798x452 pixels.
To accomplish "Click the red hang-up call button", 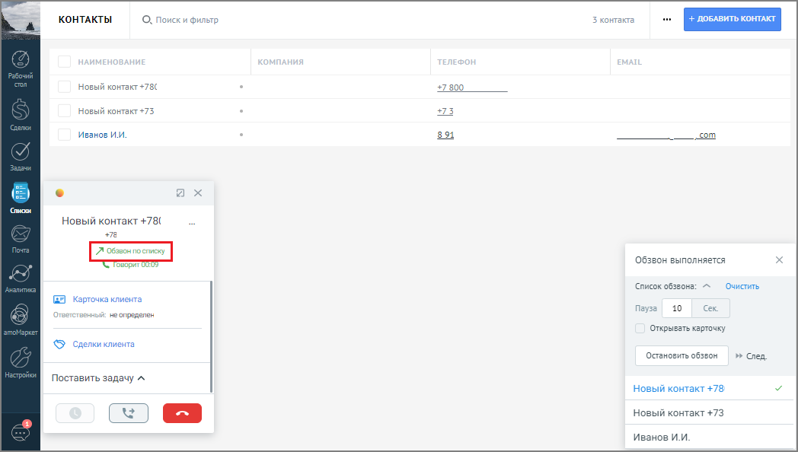I will (182, 413).
